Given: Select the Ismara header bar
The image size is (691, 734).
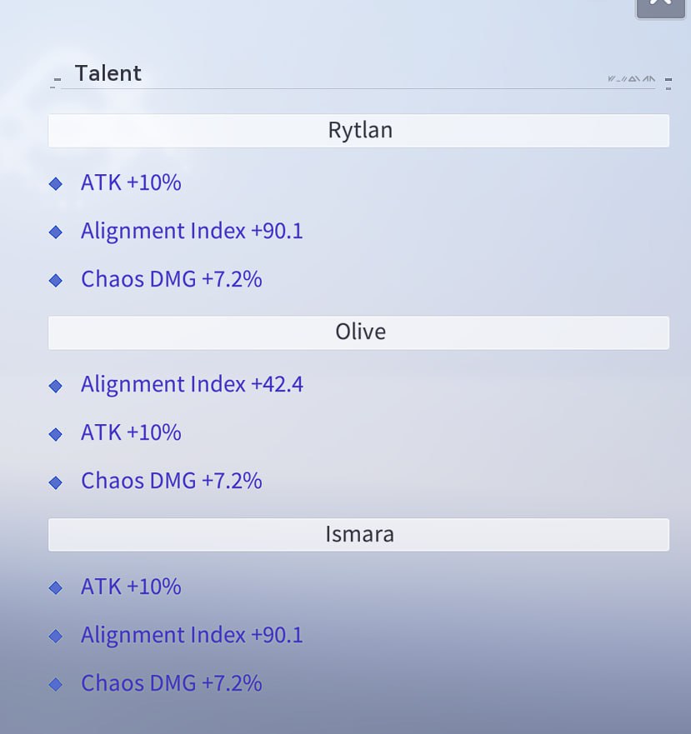Looking at the screenshot, I should (x=359, y=535).
